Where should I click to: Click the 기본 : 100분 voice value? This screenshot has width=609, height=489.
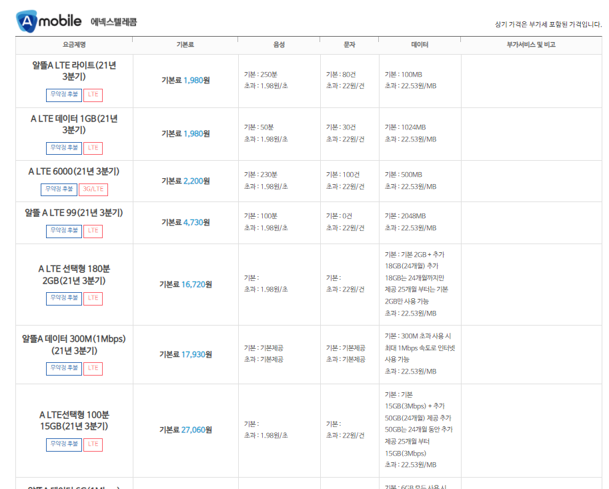[x=261, y=216]
